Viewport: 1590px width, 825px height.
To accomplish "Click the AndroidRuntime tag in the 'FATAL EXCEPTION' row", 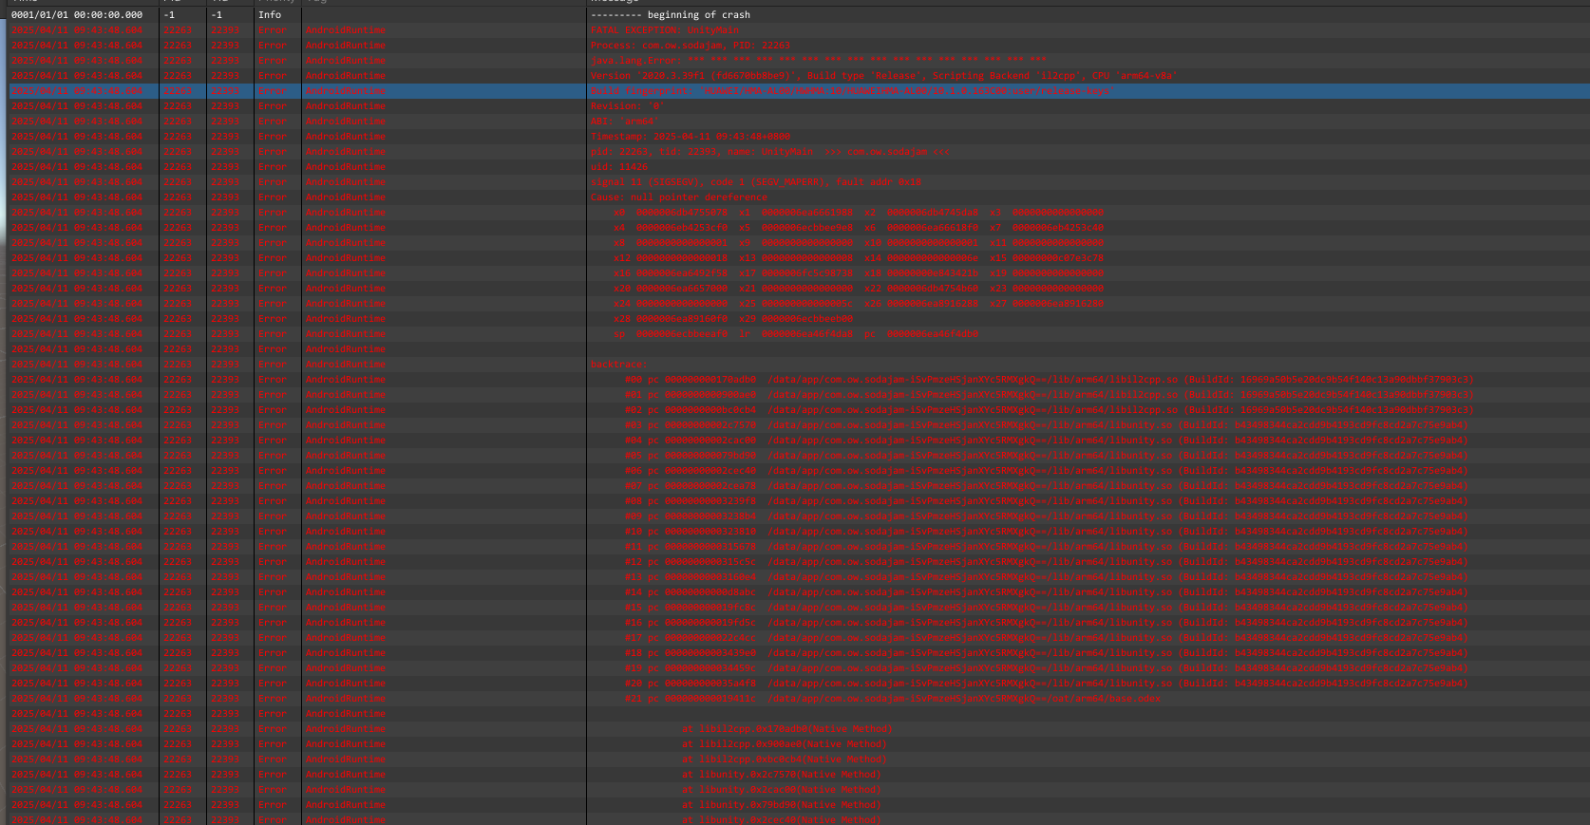I will [x=346, y=30].
